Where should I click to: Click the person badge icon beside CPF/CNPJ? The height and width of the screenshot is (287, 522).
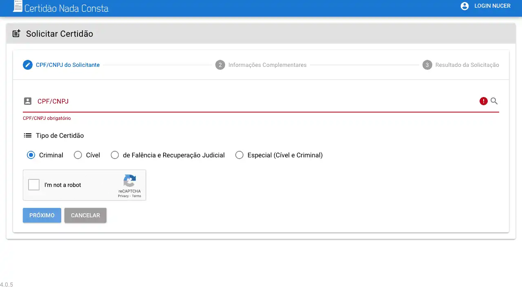(x=27, y=101)
